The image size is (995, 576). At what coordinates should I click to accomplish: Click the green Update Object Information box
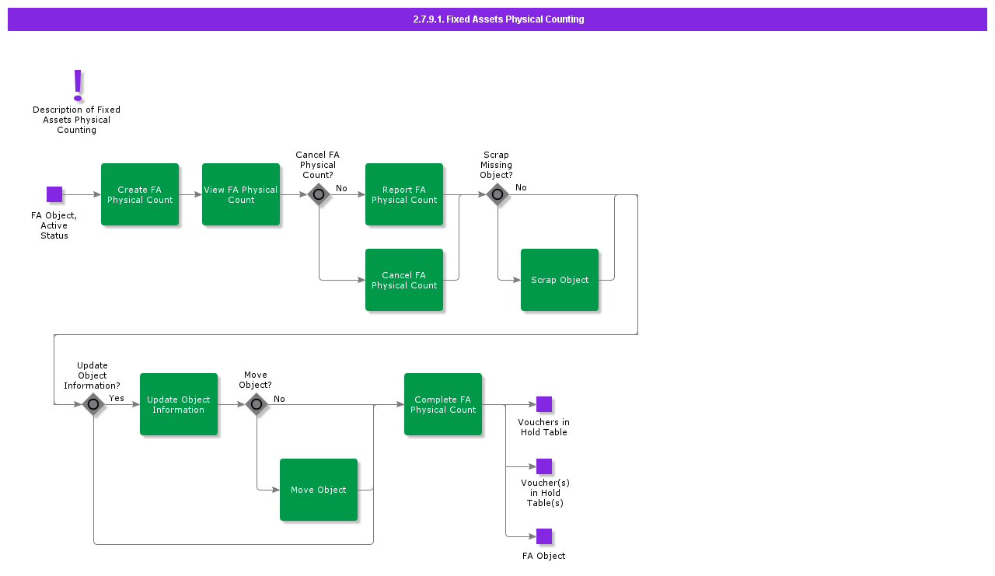click(x=179, y=404)
